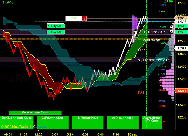Click the Above/Below ETH Open panel
188x136 pixels.
[x=152, y=122]
